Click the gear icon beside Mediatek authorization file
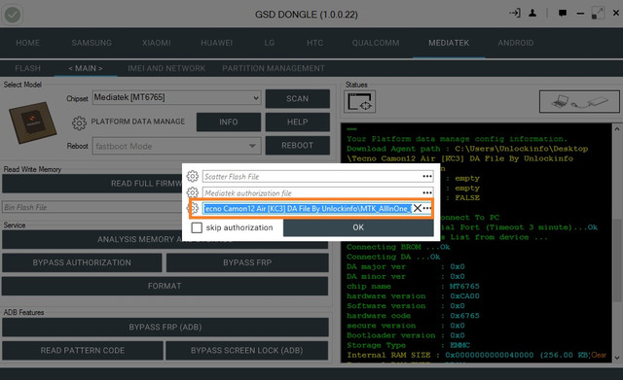 pos(193,192)
